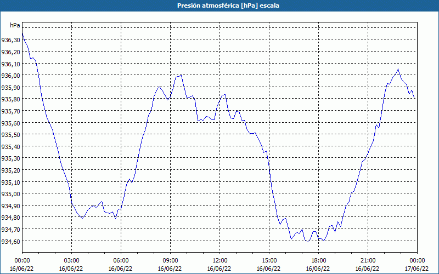Select the 935,80 pressure label

click(10, 99)
